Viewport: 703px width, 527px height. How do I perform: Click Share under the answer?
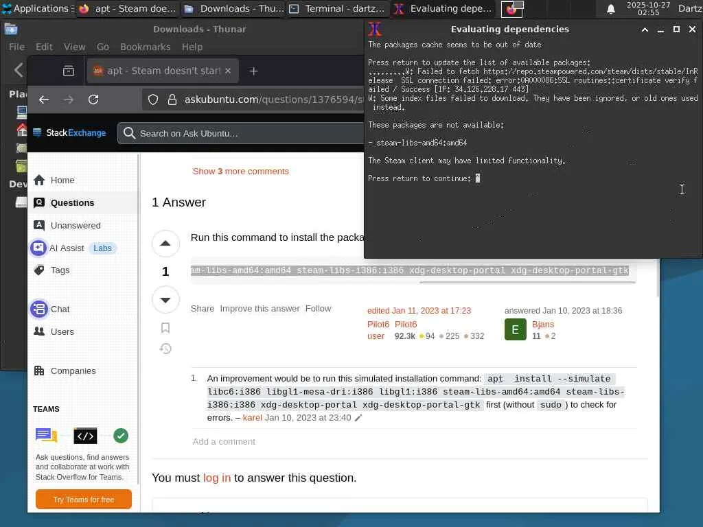click(x=203, y=308)
